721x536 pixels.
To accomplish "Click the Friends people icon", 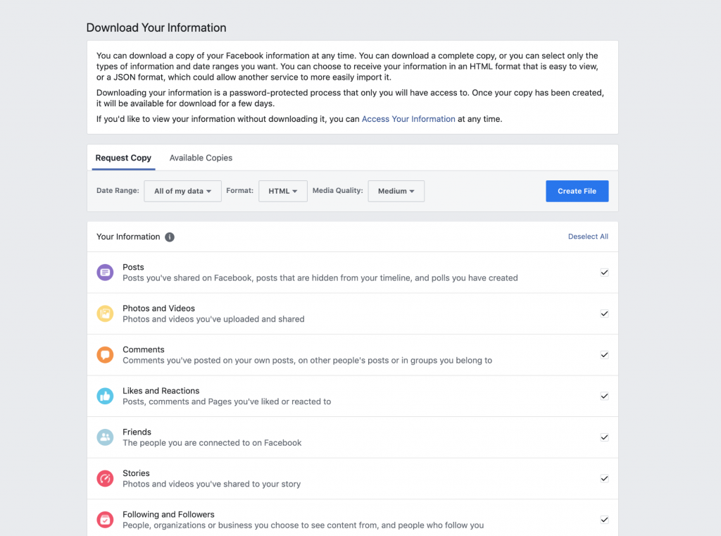I will coord(105,437).
